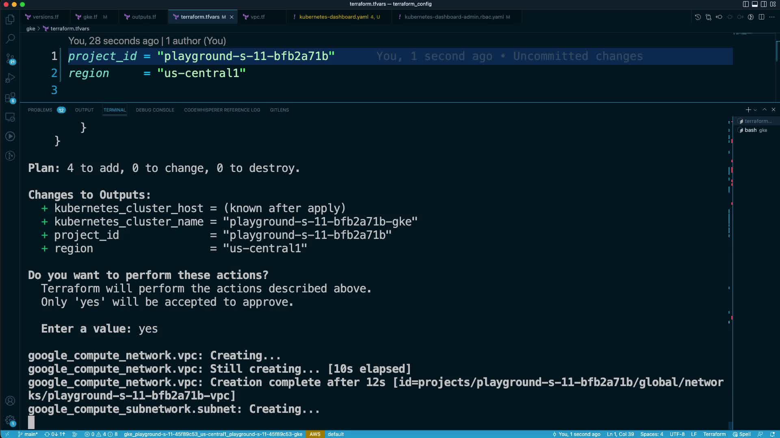Toggle primary sidebar layout button

745,4
